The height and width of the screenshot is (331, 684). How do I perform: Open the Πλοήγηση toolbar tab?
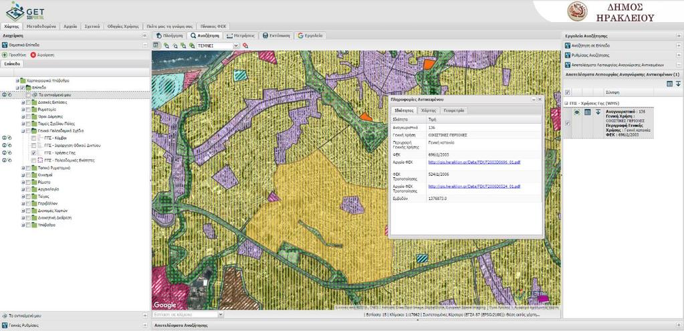point(168,35)
